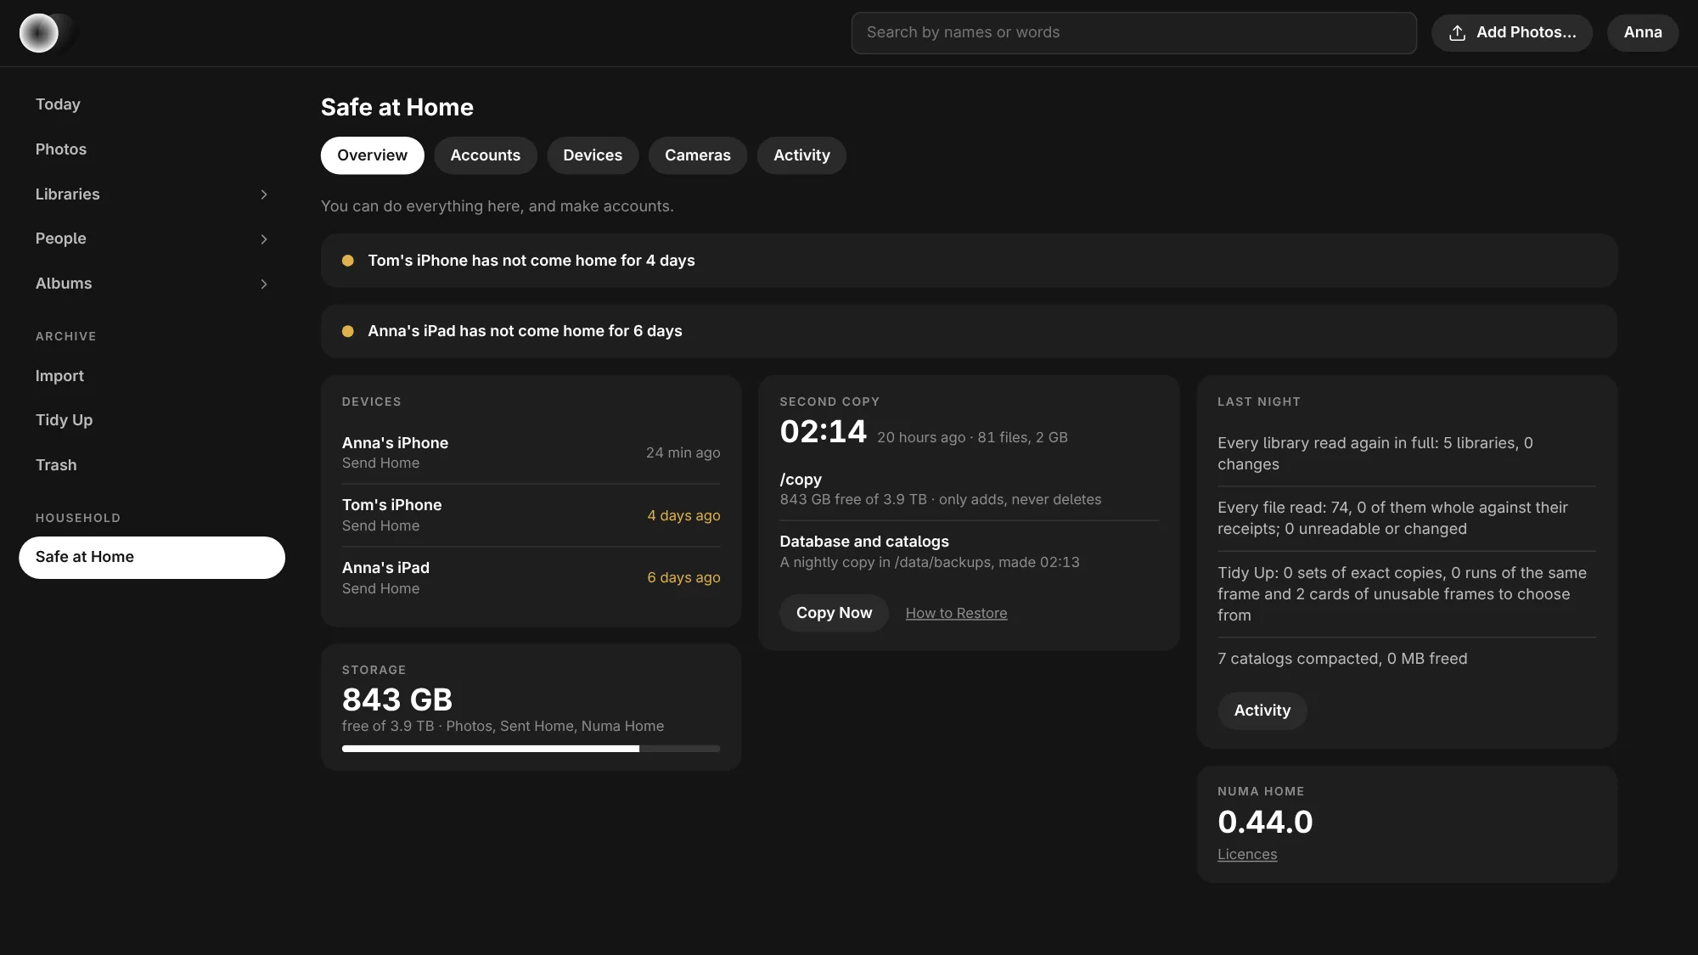The width and height of the screenshot is (1698, 955).
Task: Open Trash in sidebar
Action: 151,465
